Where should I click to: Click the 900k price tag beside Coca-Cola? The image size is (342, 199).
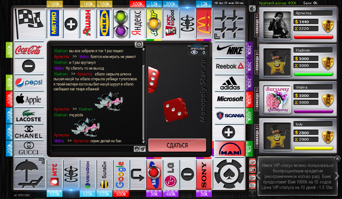click(x=9, y=50)
